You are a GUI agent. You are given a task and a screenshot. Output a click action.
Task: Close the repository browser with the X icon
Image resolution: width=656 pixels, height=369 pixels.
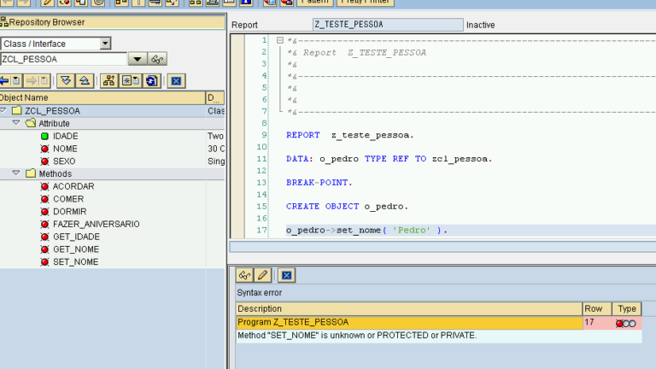(x=176, y=81)
